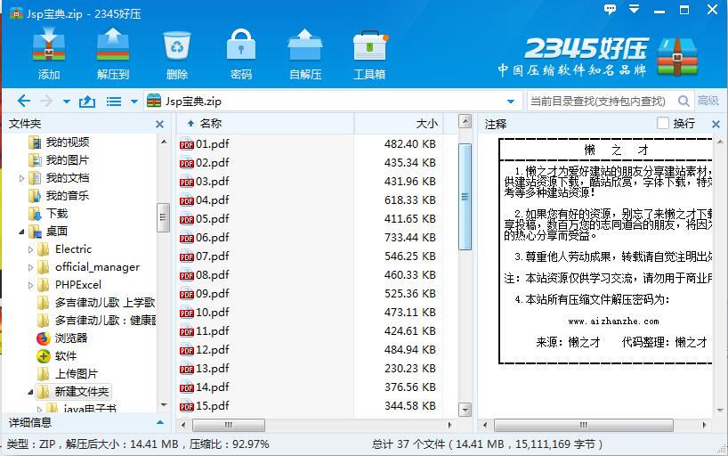Open the title bar main menu triangle

[x=635, y=9]
